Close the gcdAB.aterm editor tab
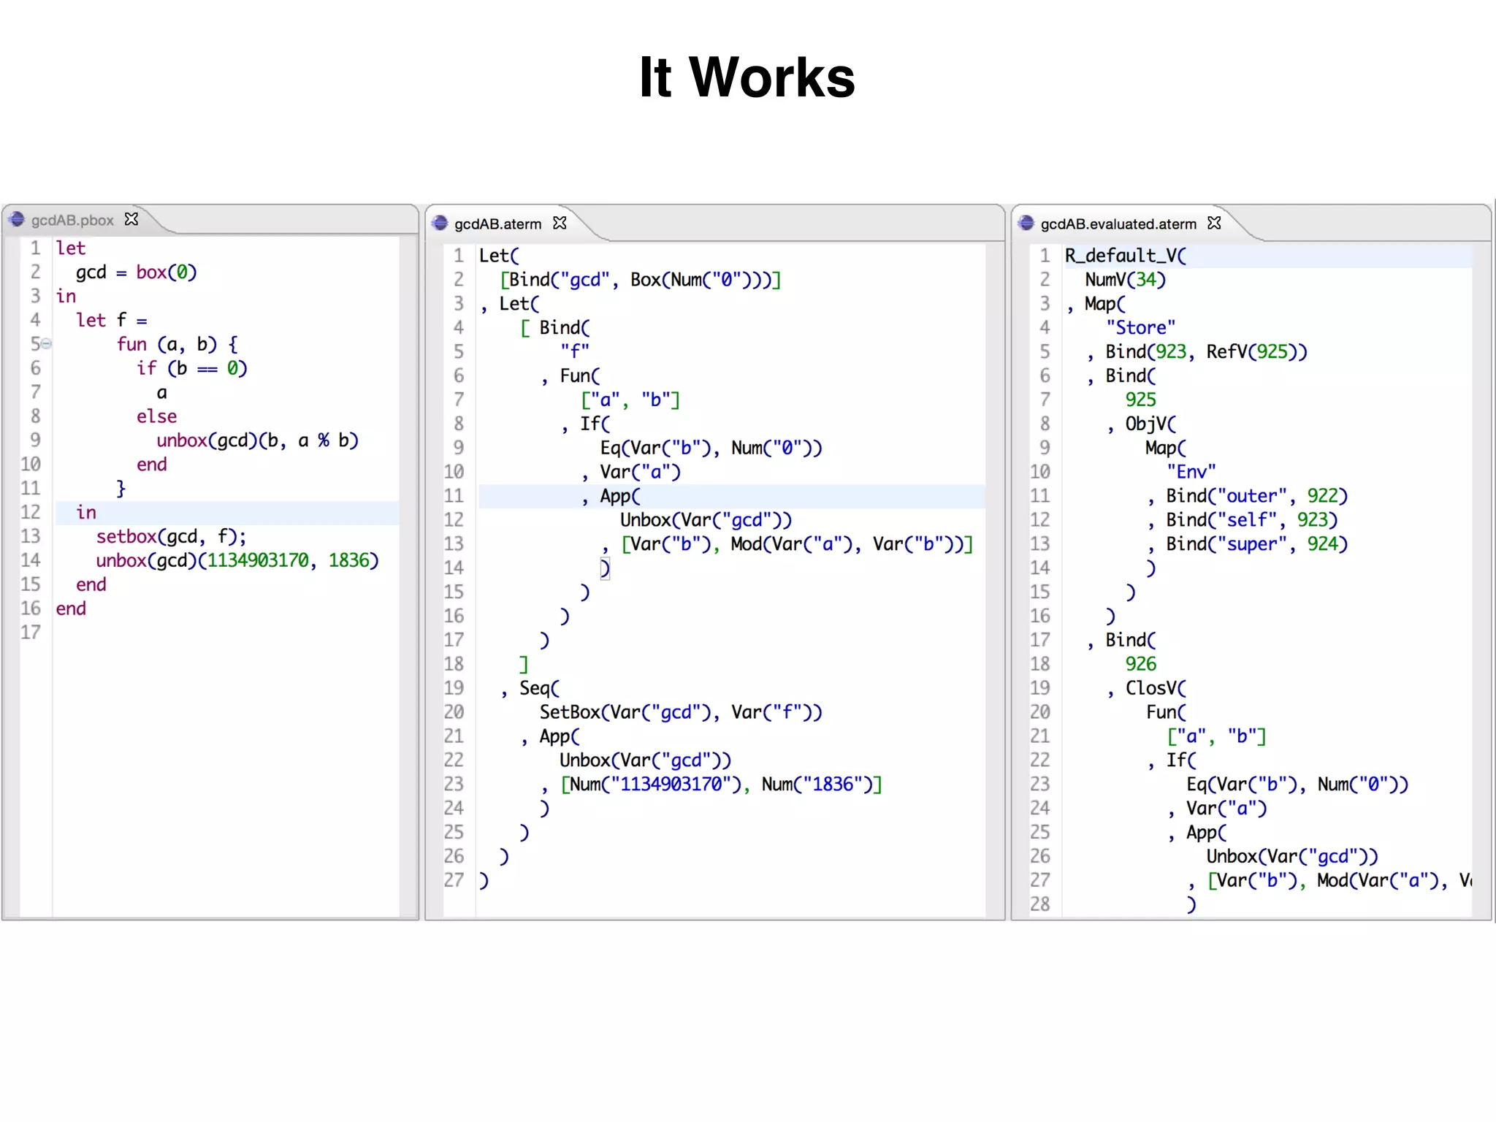Image resolution: width=1496 pixels, height=1122 pixels. [x=560, y=223]
